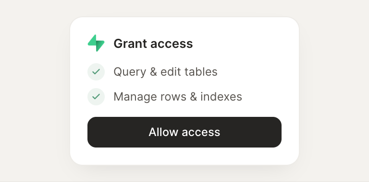Click the Allow access button
Viewport: 369px width, 182px height.
(184, 132)
